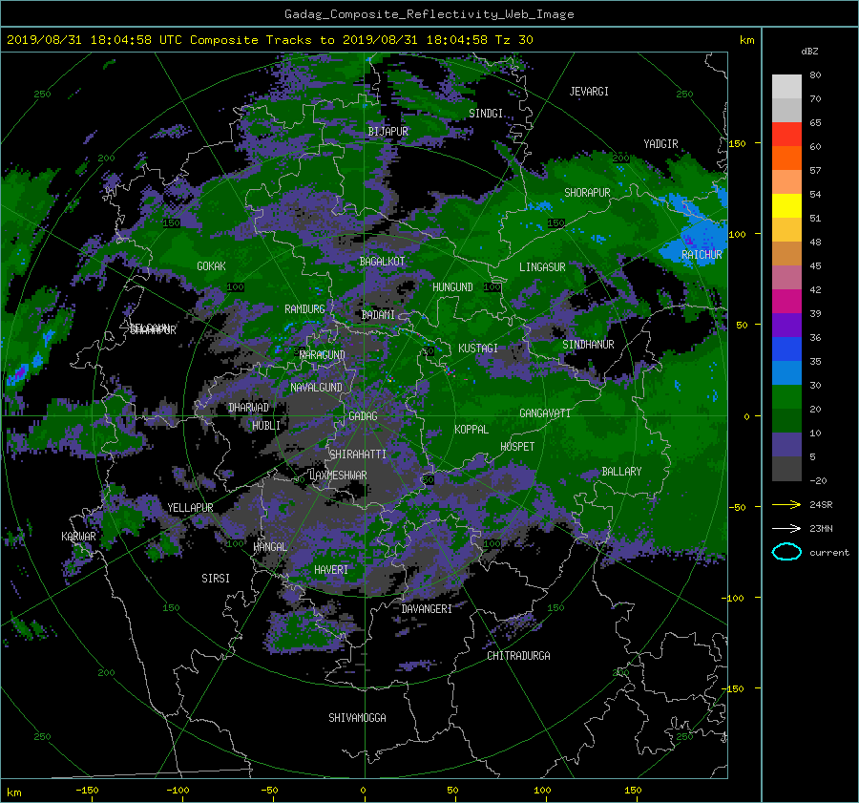This screenshot has height=803, width=859.
Task: Select the orange 57–60 dBZ color swatch
Action: tap(786, 158)
